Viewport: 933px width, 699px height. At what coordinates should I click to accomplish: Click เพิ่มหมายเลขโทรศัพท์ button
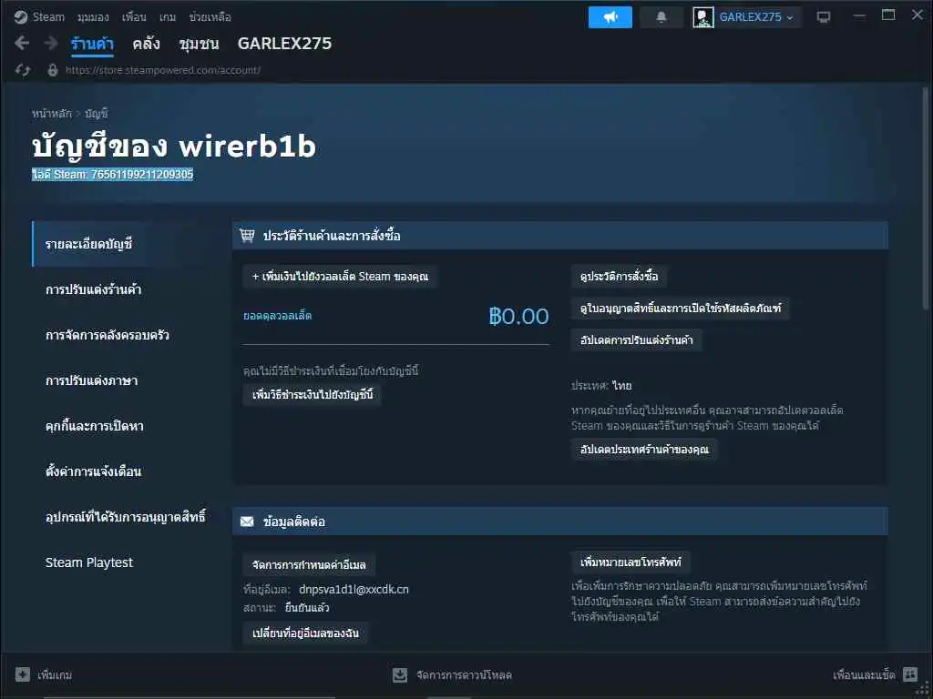coord(631,562)
